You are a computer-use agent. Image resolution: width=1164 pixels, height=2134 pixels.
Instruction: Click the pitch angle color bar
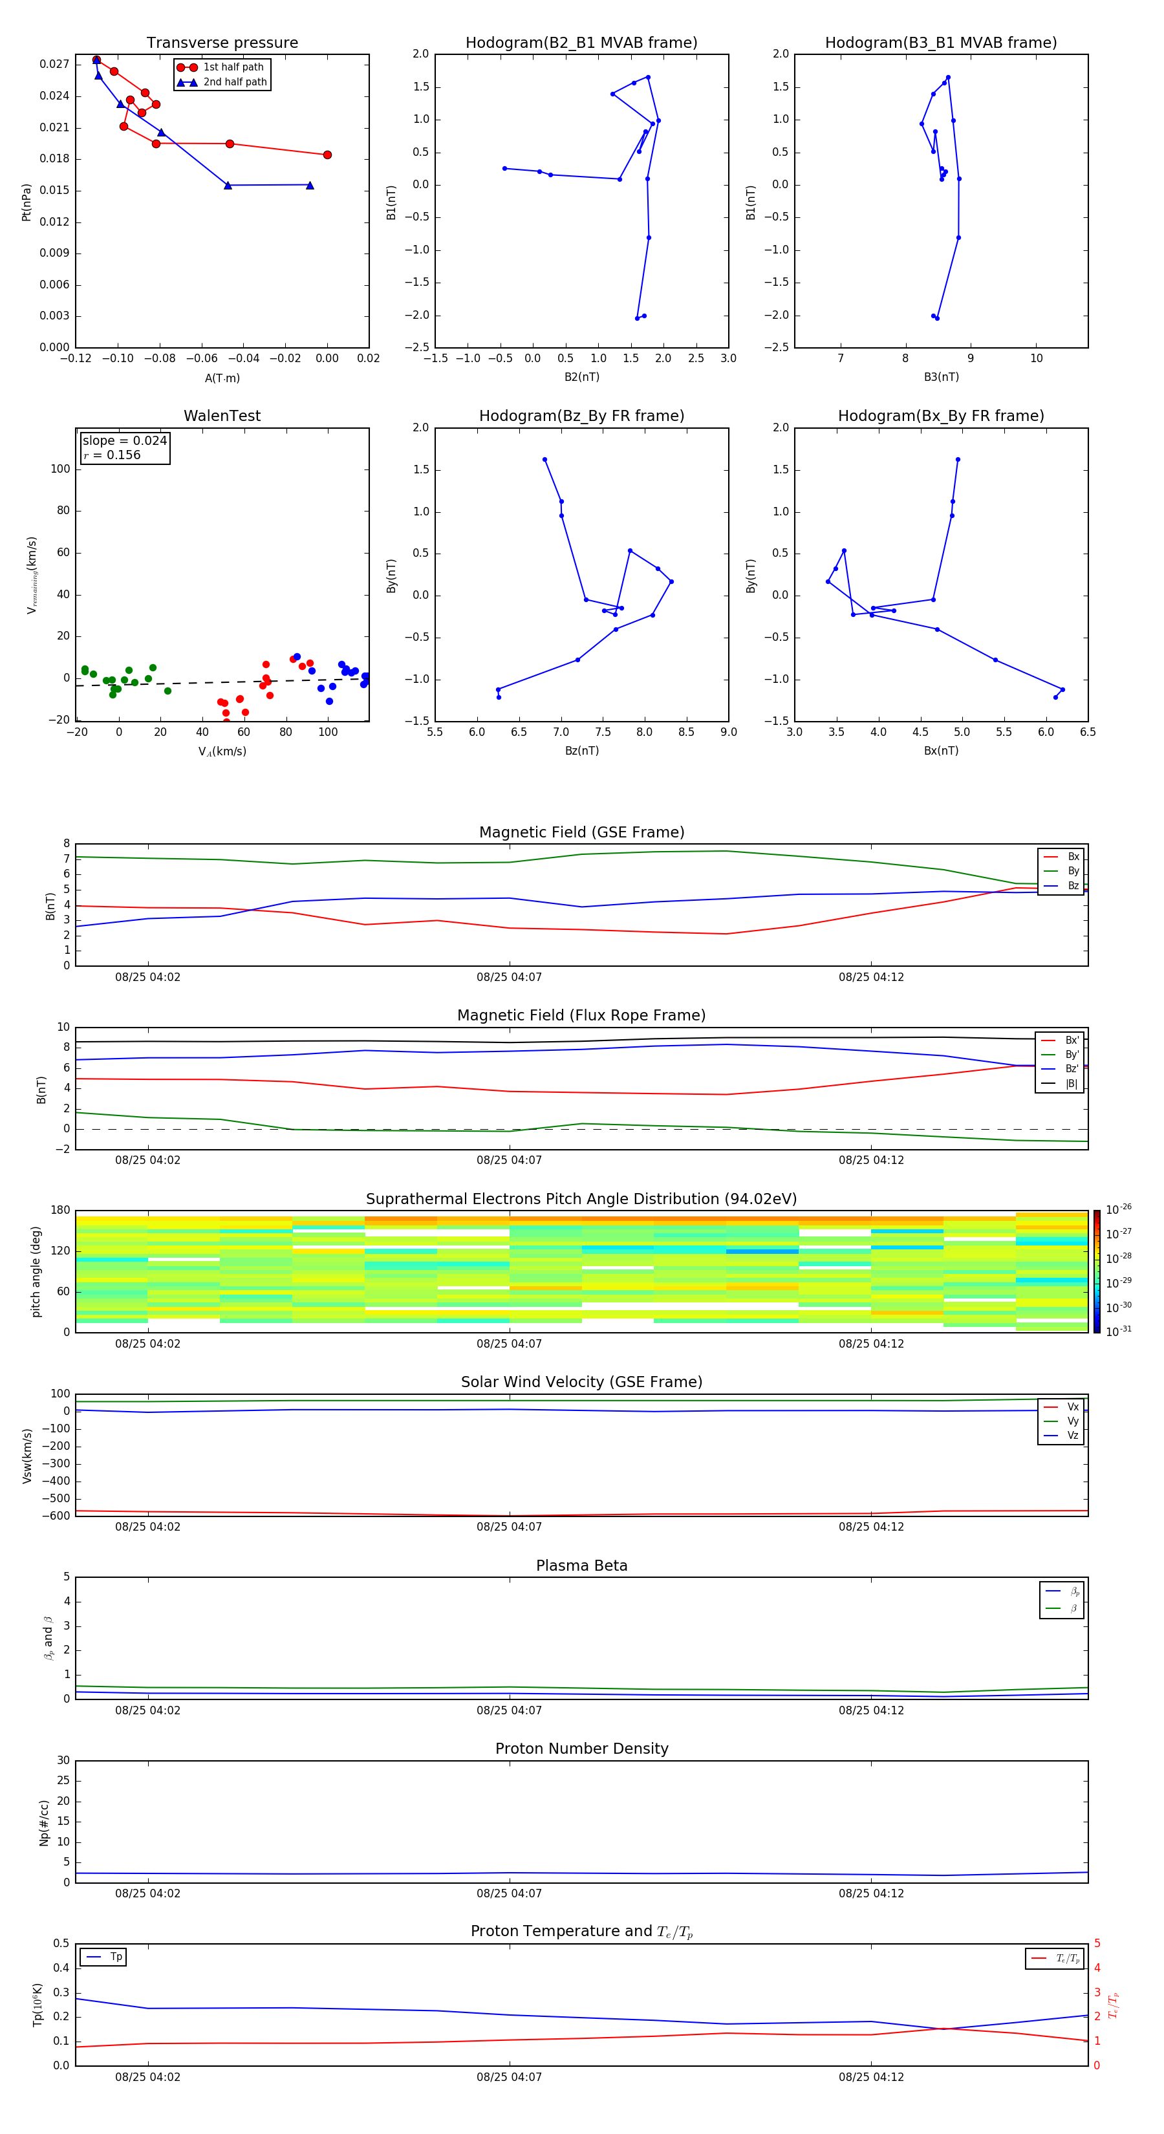1097,1271
